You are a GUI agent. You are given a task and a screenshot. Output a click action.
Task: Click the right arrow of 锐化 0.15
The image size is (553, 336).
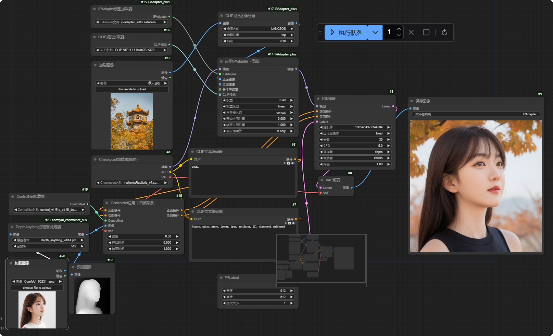[292, 41]
